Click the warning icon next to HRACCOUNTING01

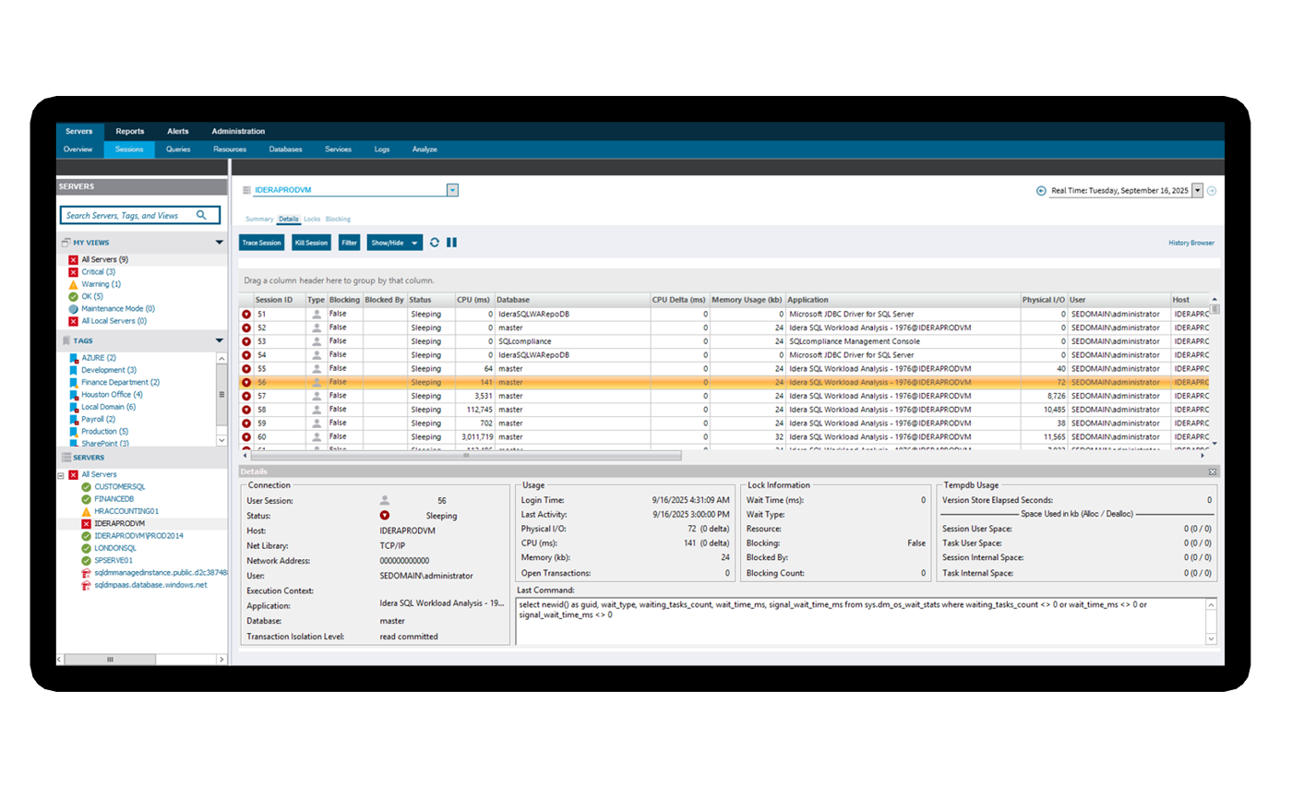click(86, 511)
